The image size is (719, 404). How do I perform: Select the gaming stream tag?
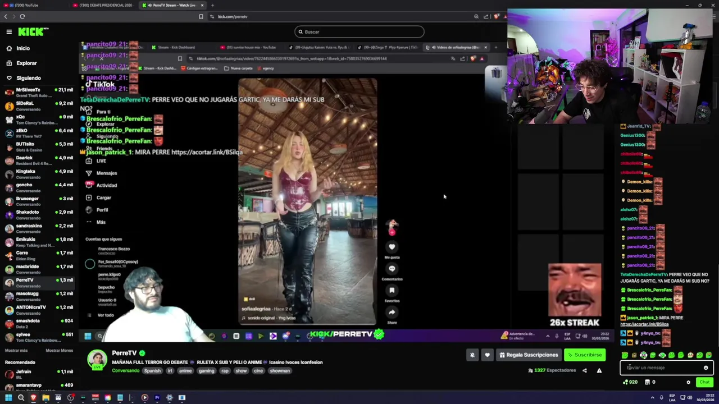206,371
